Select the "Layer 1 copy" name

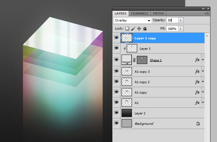[x=145, y=38]
